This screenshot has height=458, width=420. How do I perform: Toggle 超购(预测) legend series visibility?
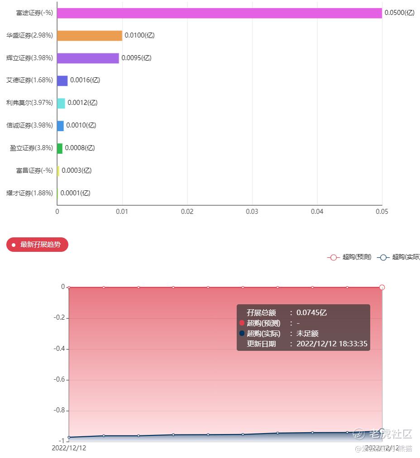tap(349, 257)
